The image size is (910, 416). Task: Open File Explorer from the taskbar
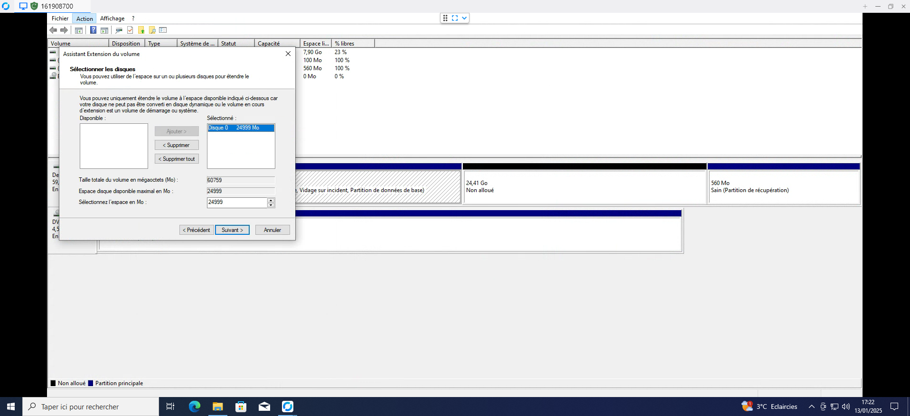pos(217,407)
